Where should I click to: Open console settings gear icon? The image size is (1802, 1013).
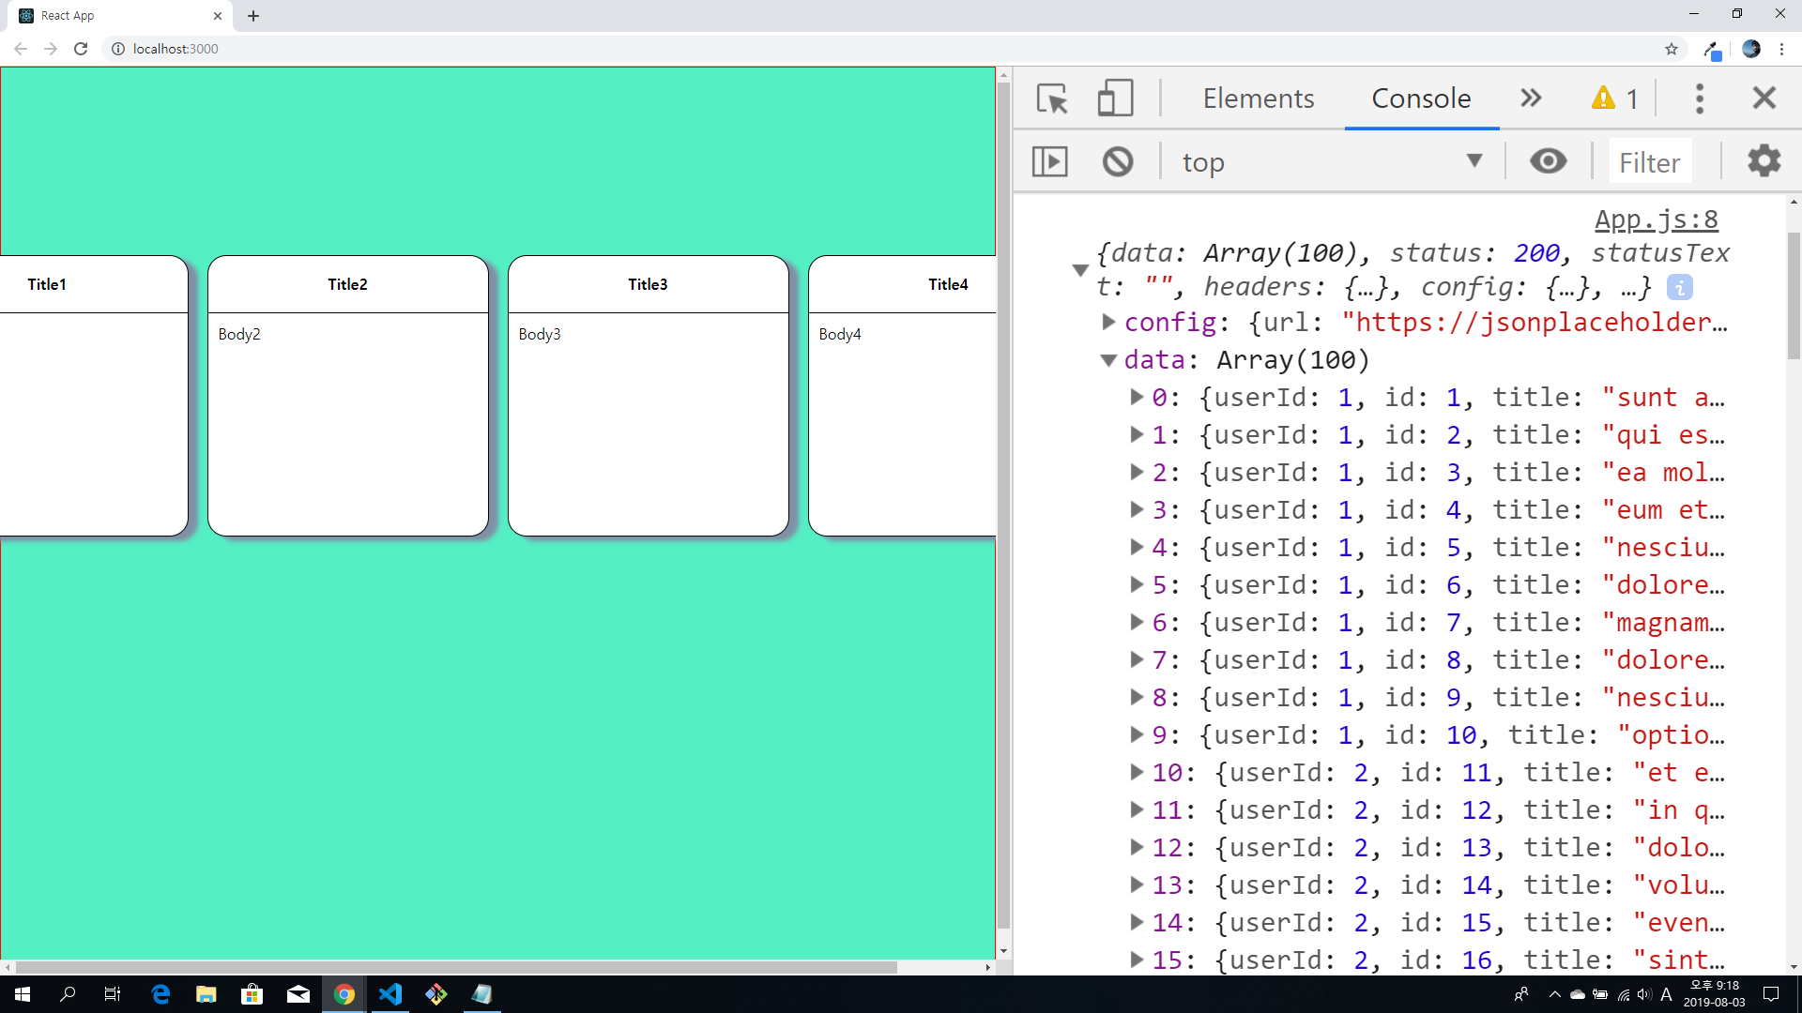[x=1764, y=161]
